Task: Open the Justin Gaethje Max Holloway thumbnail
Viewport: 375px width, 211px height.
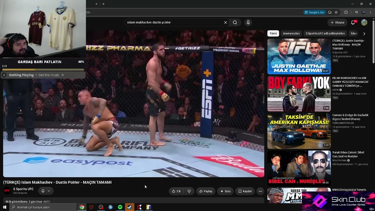Action: (x=299, y=57)
